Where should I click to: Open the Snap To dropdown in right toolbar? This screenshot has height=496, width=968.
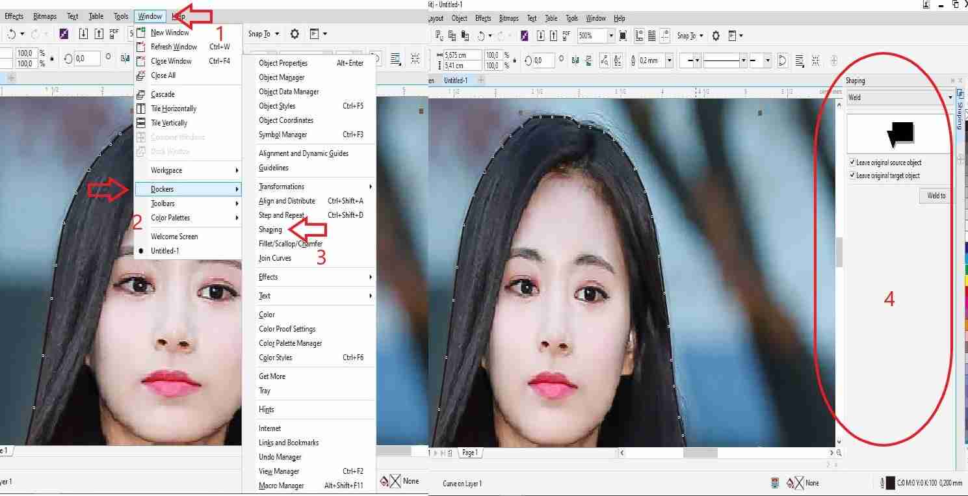pos(690,36)
